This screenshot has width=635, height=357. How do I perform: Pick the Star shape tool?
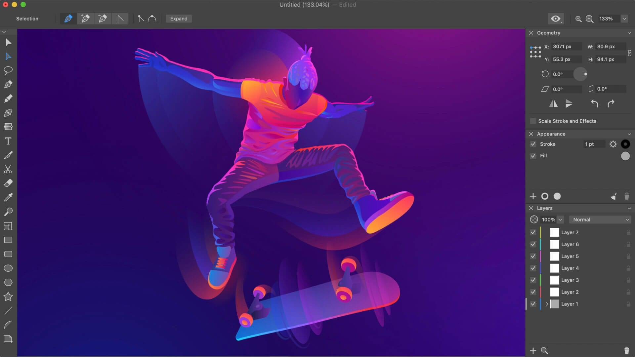pos(8,297)
